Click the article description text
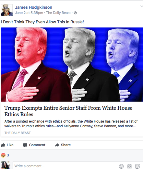The width and height of the screenshot is (143, 169). pyautogui.click(x=71, y=124)
